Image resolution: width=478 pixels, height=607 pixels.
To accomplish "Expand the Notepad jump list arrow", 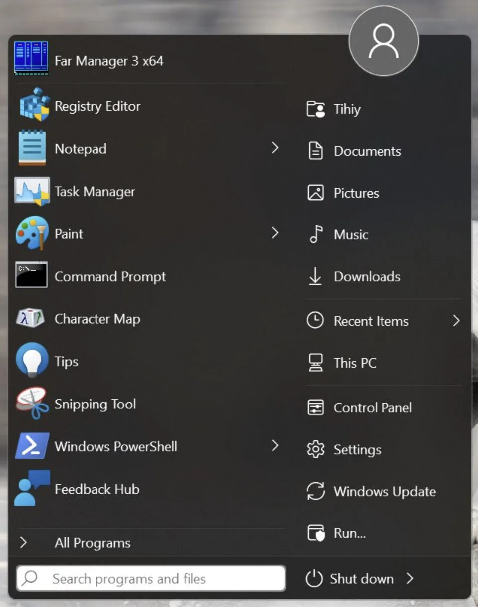I will click(x=275, y=148).
